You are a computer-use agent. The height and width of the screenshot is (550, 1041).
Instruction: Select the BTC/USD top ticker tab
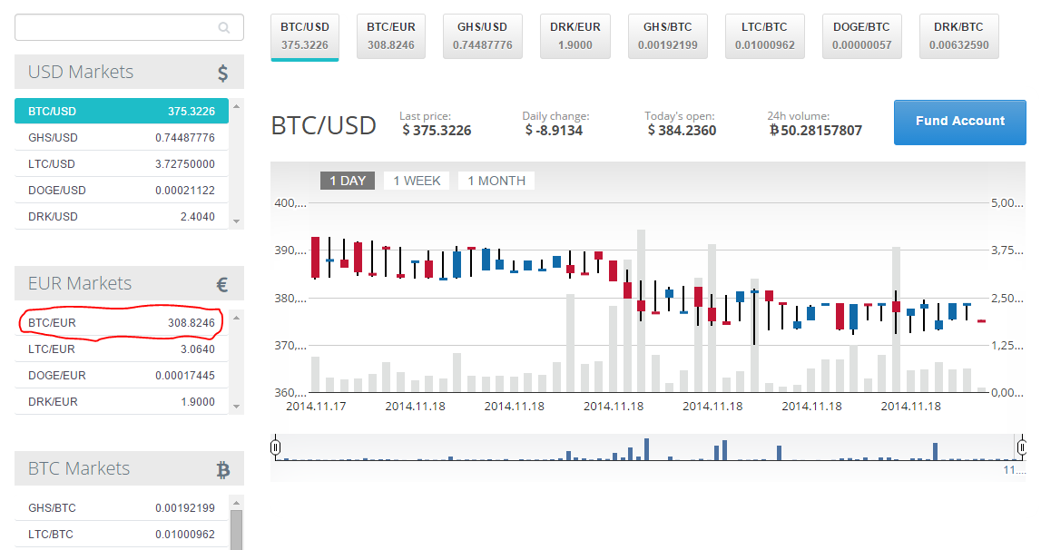click(x=305, y=36)
